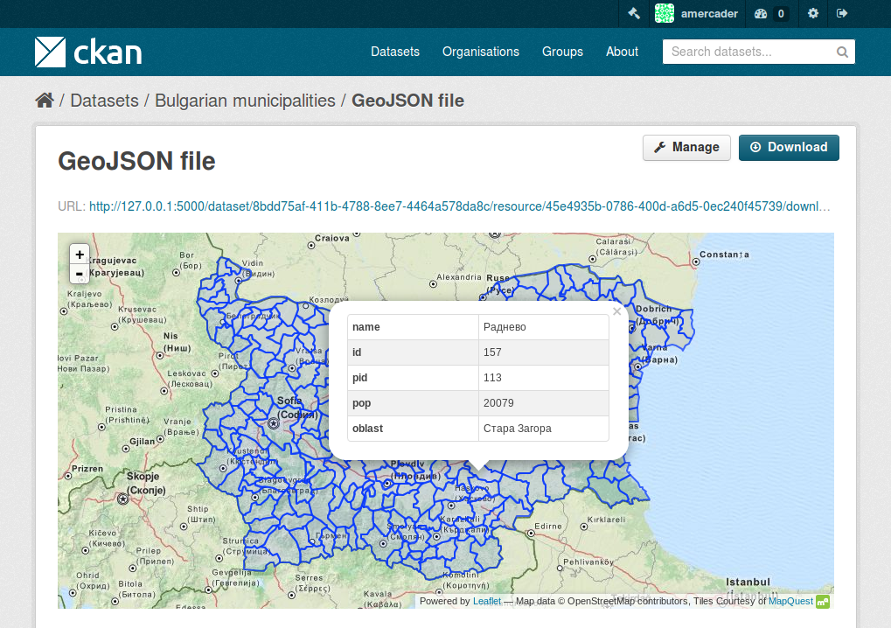Click the Manage button
This screenshot has width=891, height=628.
pyautogui.click(x=686, y=147)
